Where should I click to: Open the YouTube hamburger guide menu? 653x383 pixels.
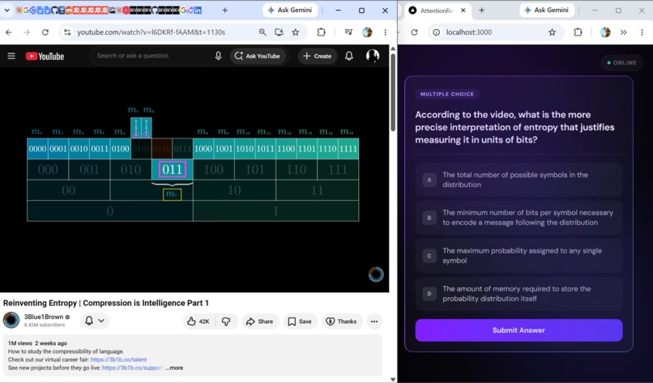11,56
